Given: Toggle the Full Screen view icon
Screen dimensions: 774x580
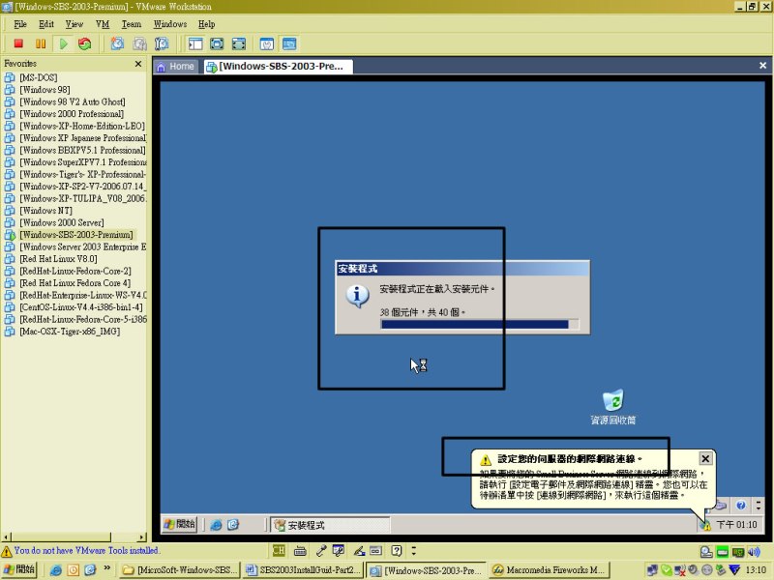Looking at the screenshot, I should 217,43.
